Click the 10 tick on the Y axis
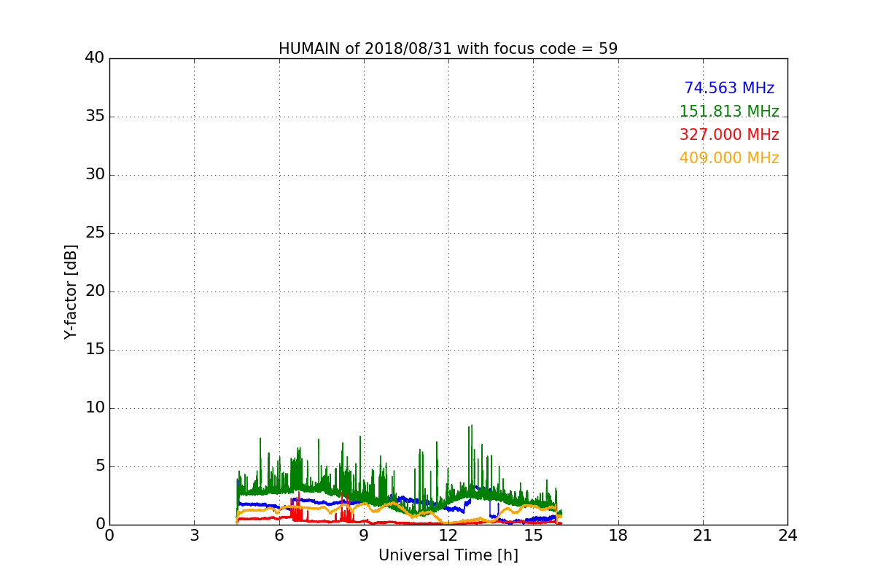 click(94, 408)
